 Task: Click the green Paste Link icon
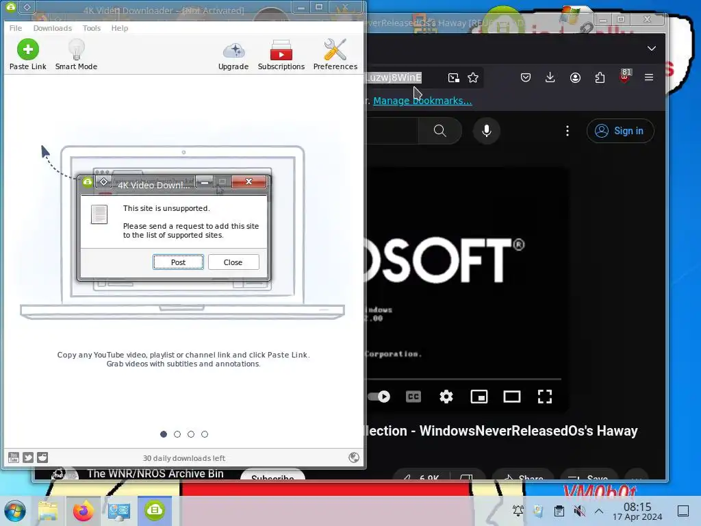(x=27, y=49)
